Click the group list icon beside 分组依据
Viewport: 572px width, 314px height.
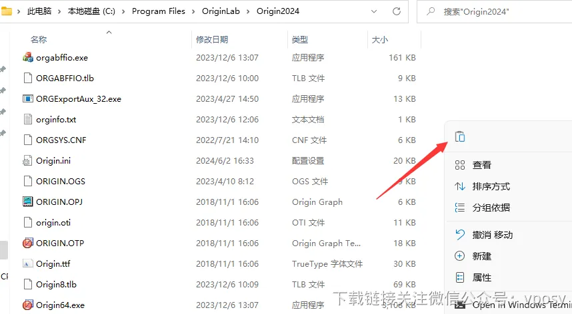click(459, 208)
